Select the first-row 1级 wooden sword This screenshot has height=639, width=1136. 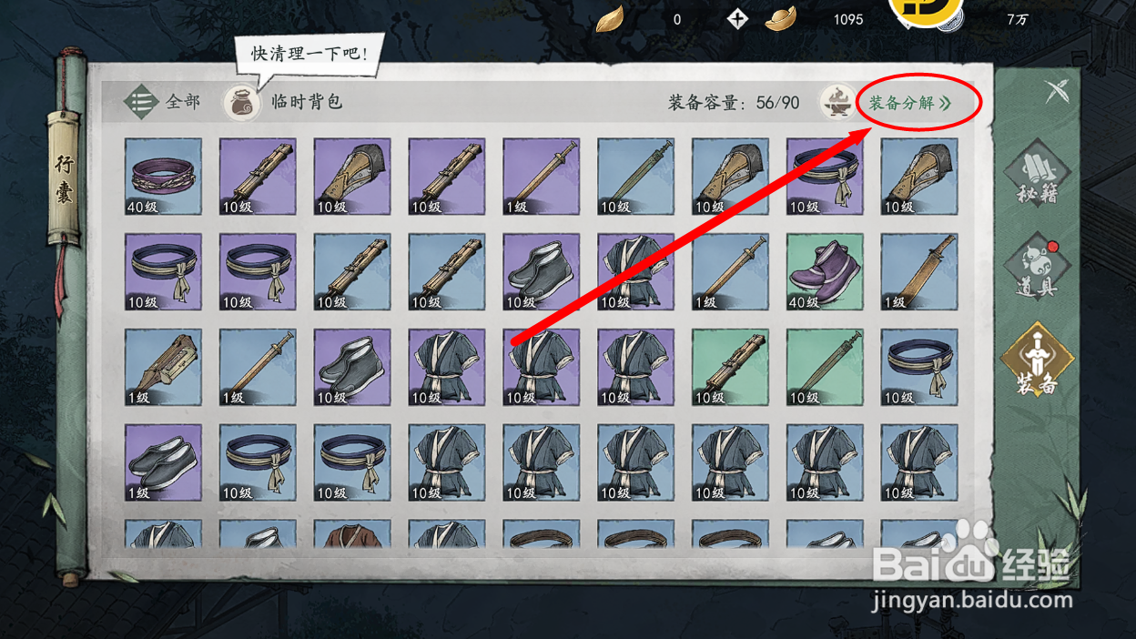click(x=541, y=177)
